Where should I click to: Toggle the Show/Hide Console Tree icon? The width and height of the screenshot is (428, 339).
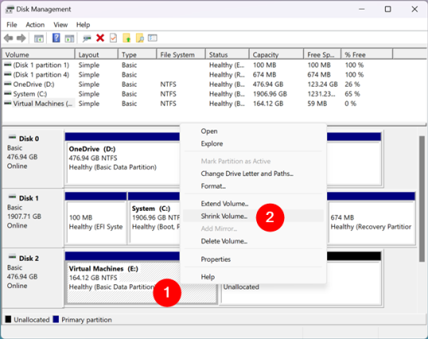tap(39, 38)
